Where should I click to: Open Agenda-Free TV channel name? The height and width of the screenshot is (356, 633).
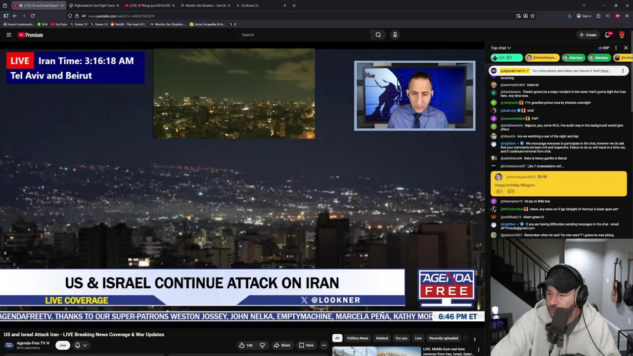coord(31,343)
